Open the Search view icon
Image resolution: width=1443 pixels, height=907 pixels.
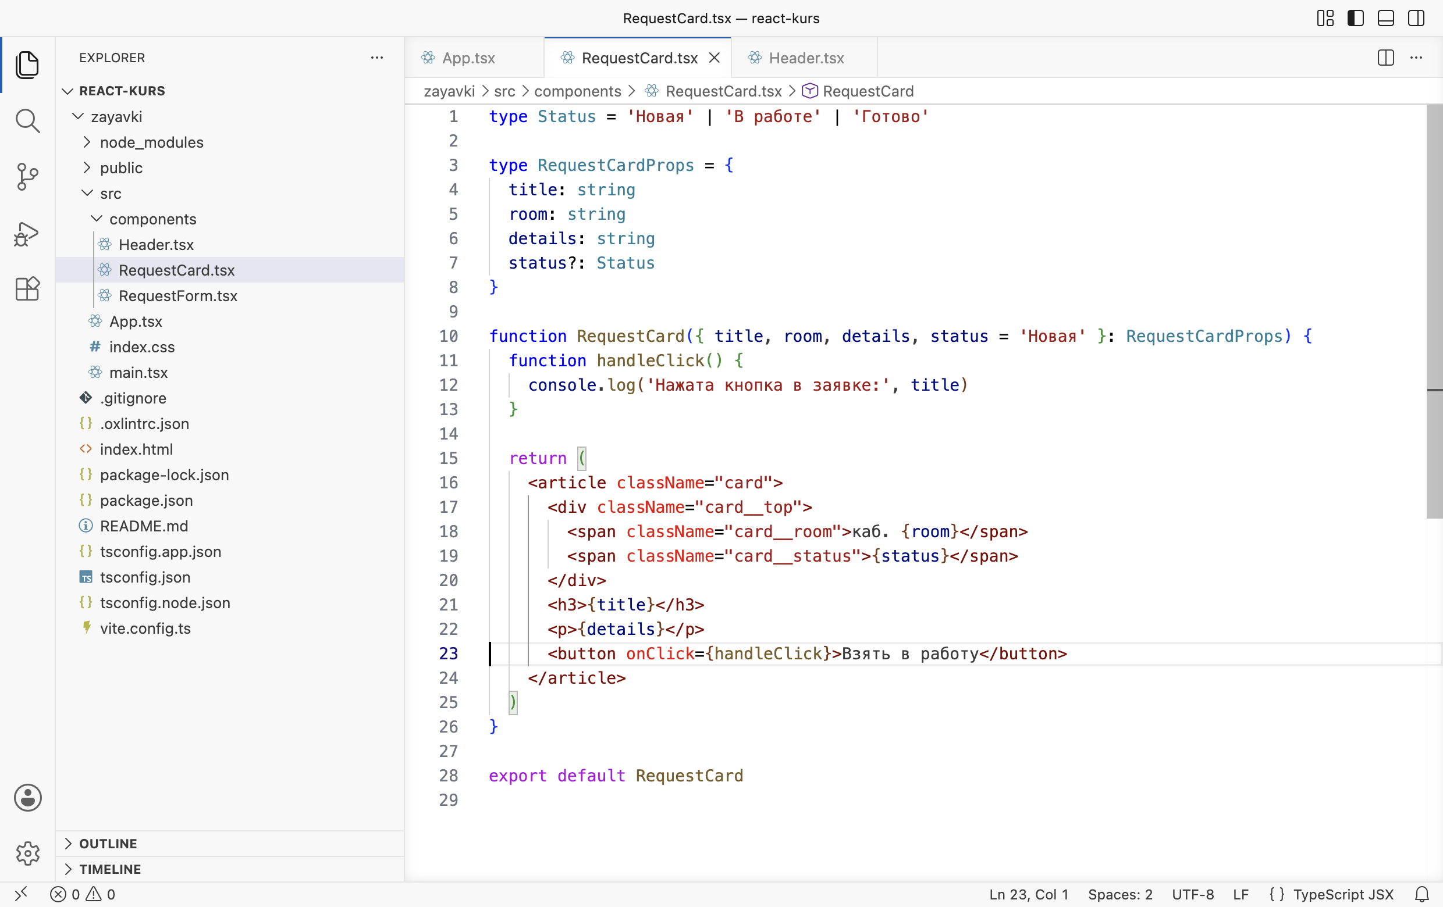[x=27, y=120]
